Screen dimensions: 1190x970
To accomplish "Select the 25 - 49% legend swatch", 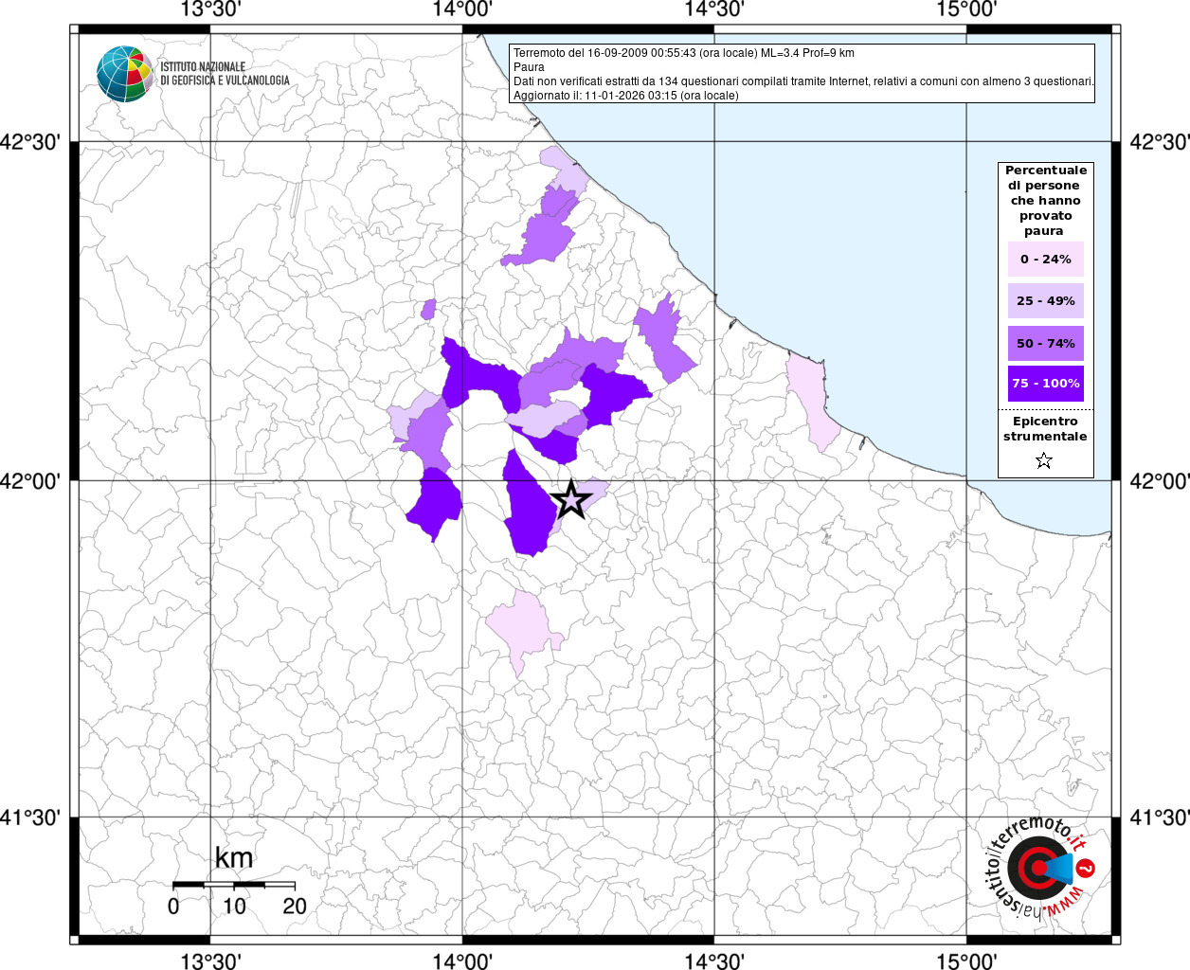I will [x=1045, y=301].
